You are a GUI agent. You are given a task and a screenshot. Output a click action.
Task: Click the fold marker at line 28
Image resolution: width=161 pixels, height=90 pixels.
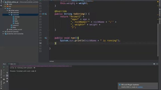[49, 38]
